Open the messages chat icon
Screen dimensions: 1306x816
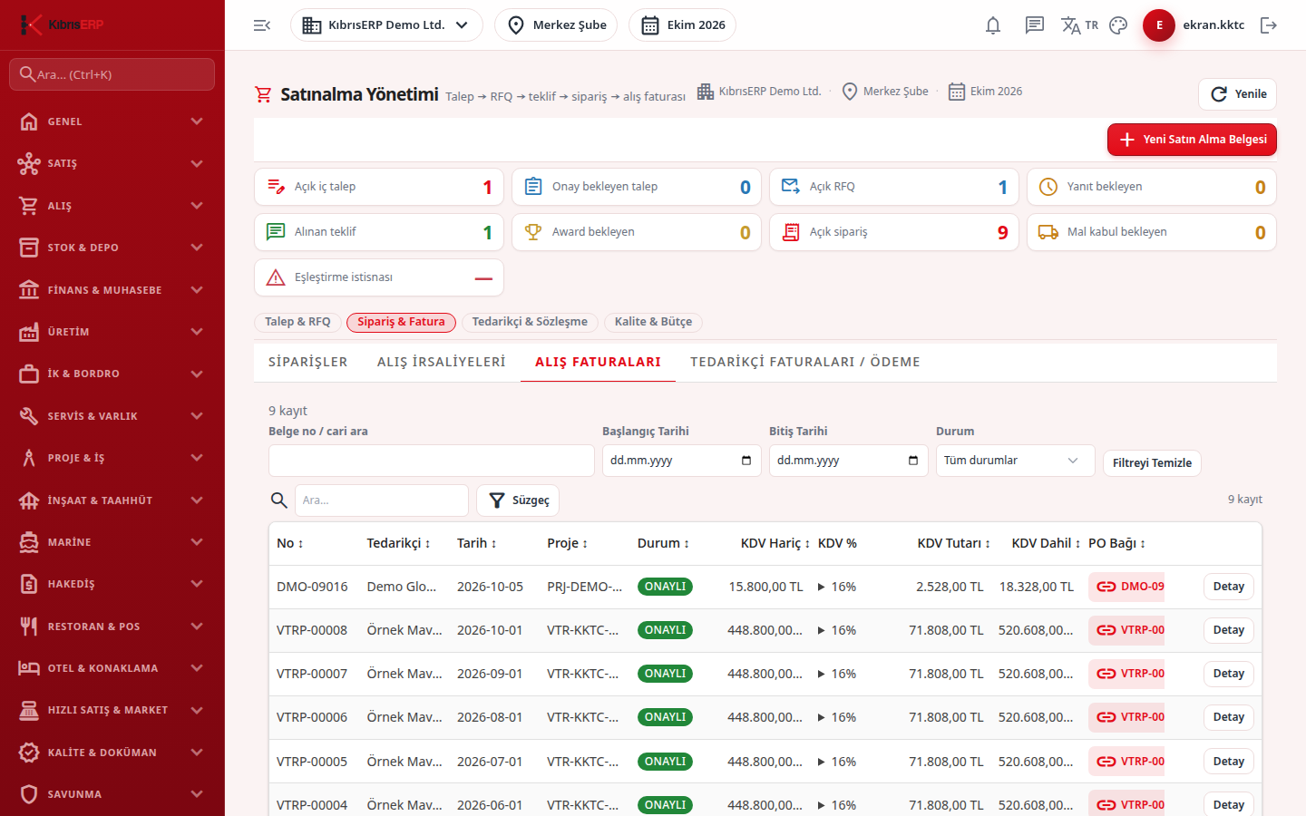tap(1035, 25)
